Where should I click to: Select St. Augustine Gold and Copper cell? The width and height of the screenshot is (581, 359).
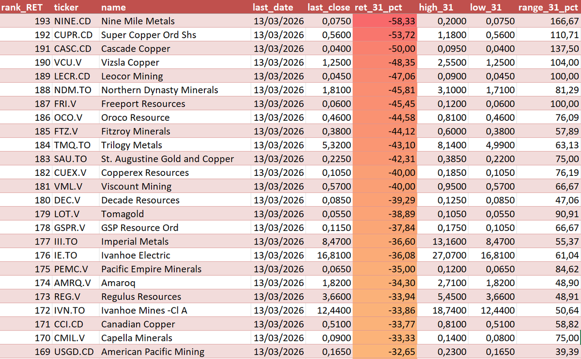(175, 159)
